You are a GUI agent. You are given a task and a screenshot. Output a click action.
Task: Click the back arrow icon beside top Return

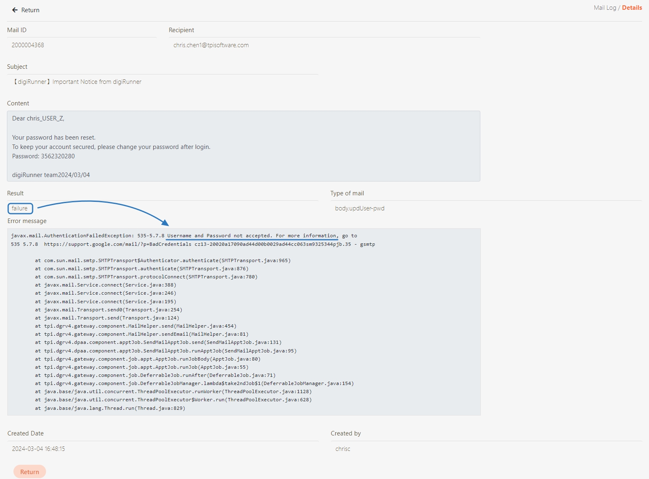coord(15,10)
